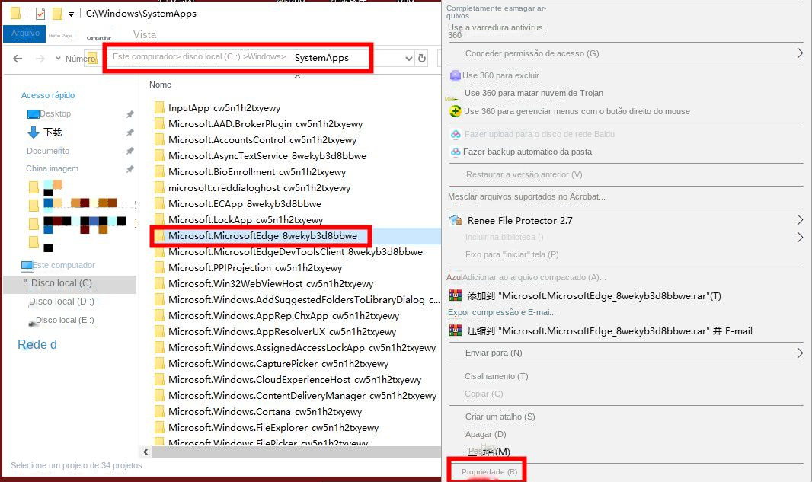Choose Restaurar a versão anterior (V)

click(x=524, y=174)
